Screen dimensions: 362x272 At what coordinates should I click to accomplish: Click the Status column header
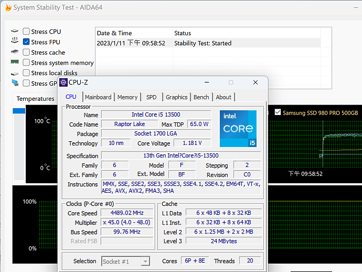247,33
